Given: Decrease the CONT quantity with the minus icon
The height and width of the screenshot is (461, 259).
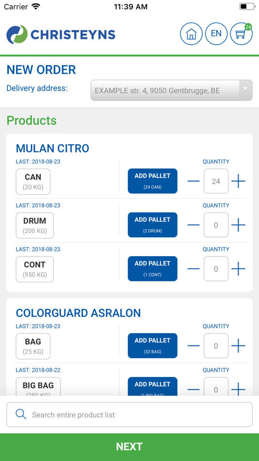Looking at the screenshot, I should [x=194, y=269].
